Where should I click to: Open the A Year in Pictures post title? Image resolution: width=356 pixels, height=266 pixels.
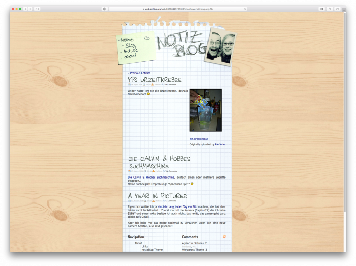[x=157, y=196]
